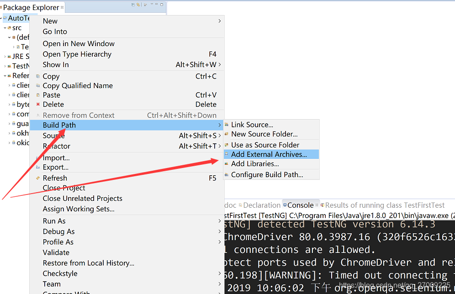Click the guava jar file icon

[14, 124]
